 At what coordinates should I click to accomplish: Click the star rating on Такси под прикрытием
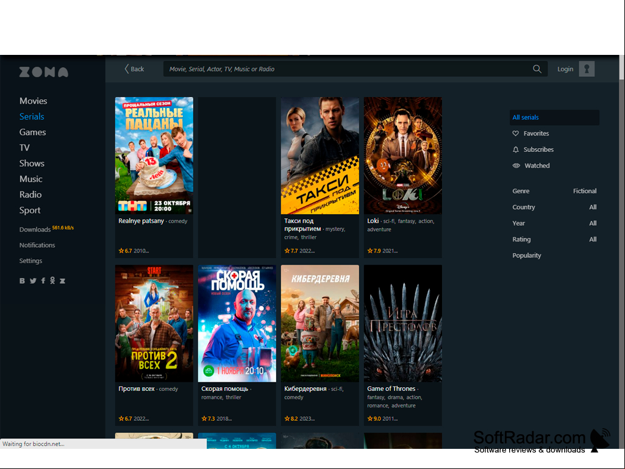tap(291, 251)
